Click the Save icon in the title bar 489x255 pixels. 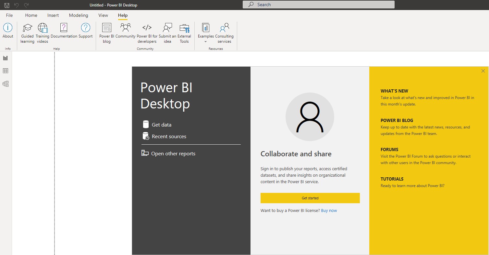coord(7,5)
